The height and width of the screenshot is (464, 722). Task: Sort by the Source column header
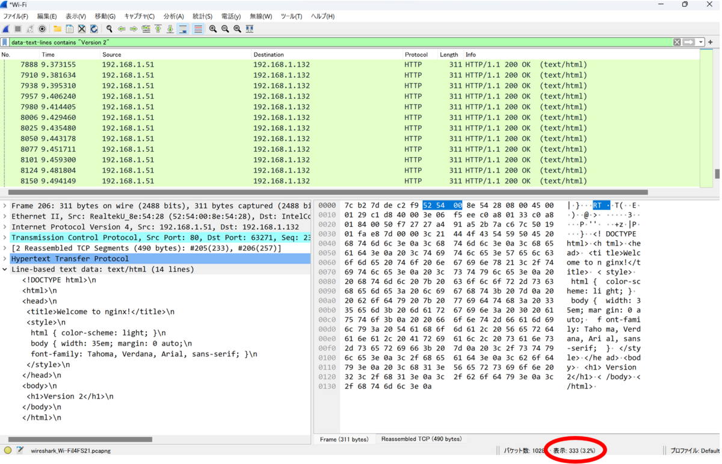(x=175, y=54)
